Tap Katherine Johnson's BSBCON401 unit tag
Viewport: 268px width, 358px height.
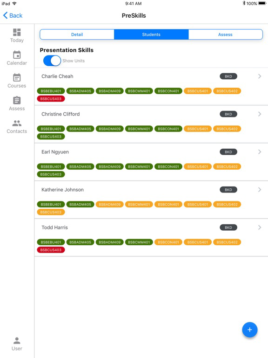pos(168,204)
